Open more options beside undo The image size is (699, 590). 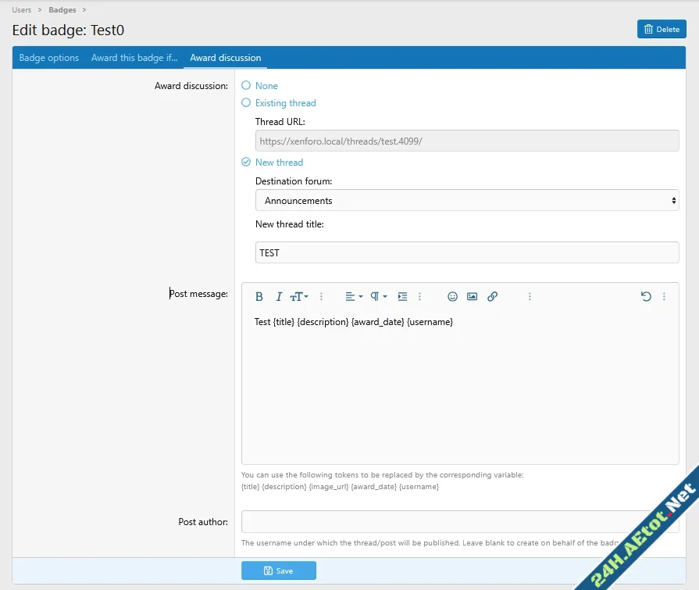665,297
